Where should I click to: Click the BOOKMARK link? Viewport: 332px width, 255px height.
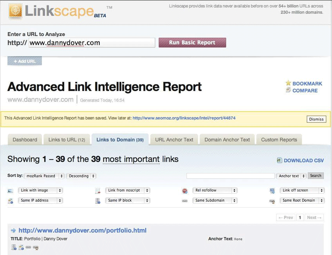tap(307, 84)
